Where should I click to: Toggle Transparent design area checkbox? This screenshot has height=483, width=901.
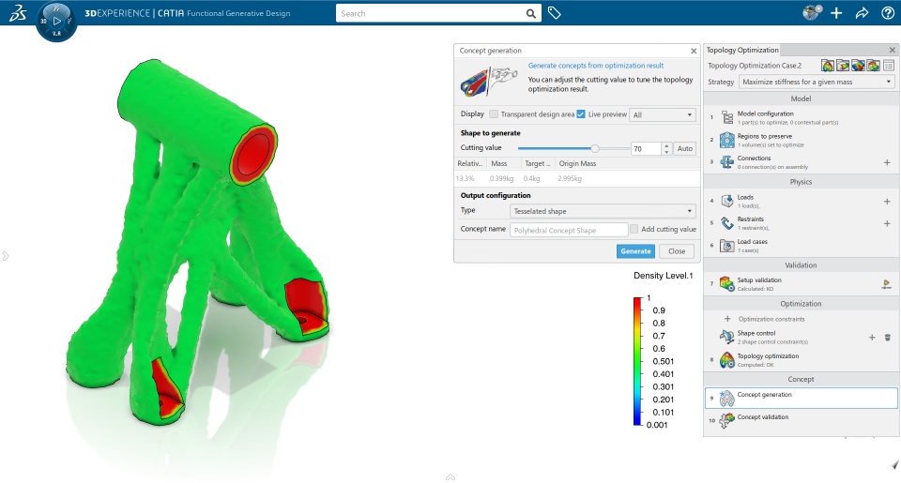click(494, 113)
